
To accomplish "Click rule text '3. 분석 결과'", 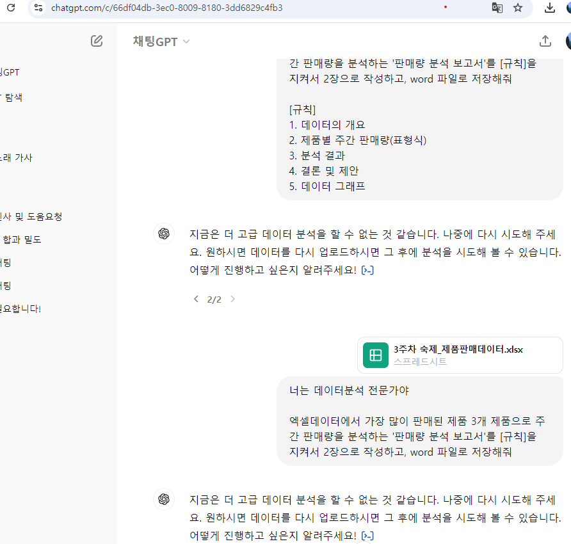I will (x=317, y=156).
